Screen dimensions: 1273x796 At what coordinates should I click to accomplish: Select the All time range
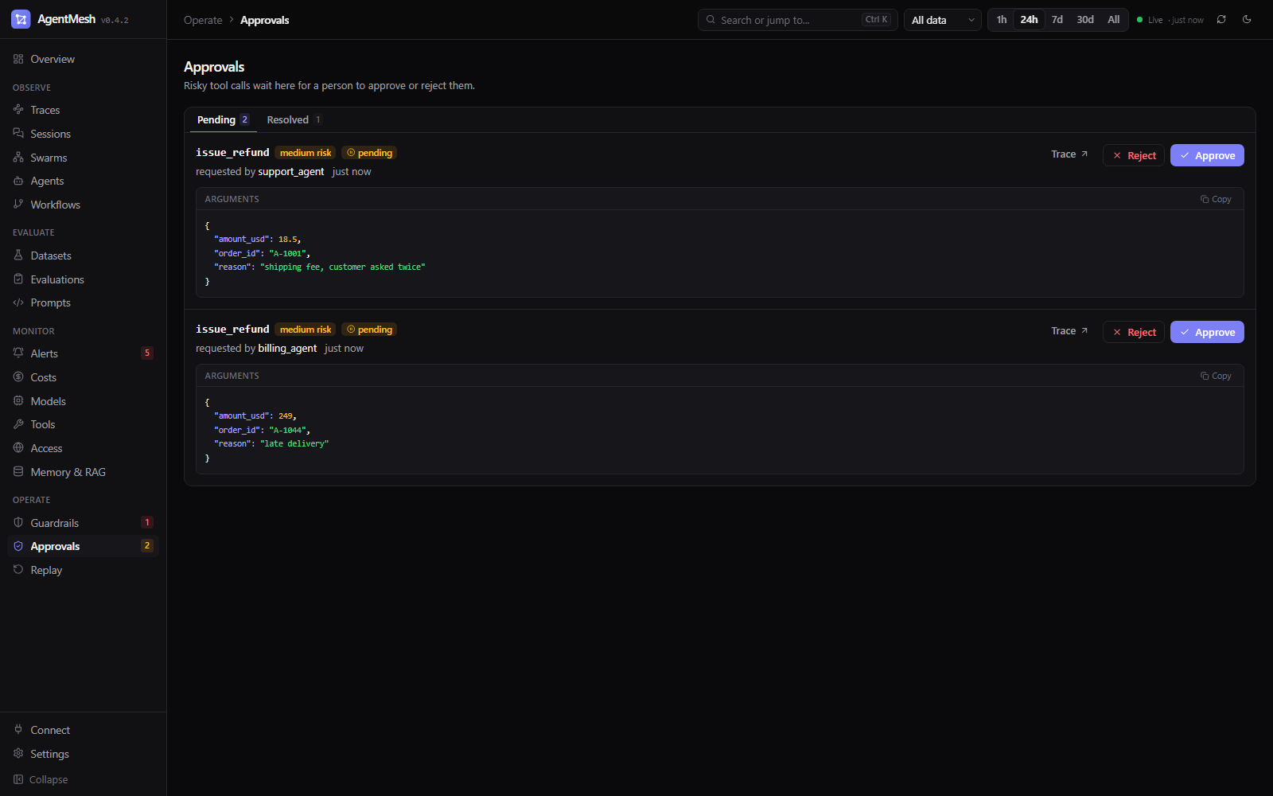click(x=1114, y=20)
